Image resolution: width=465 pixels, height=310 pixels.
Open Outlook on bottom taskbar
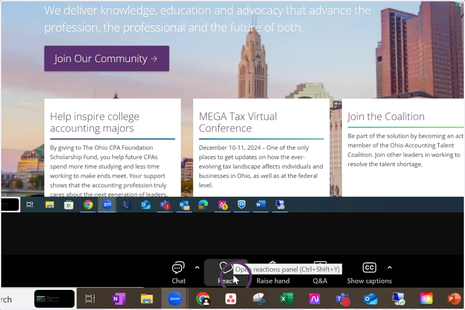click(371, 299)
